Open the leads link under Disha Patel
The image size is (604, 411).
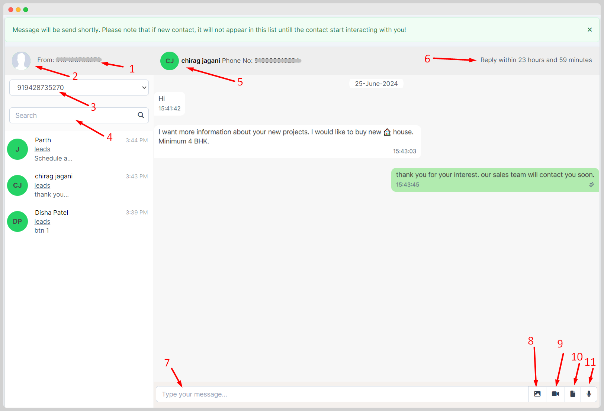point(42,221)
